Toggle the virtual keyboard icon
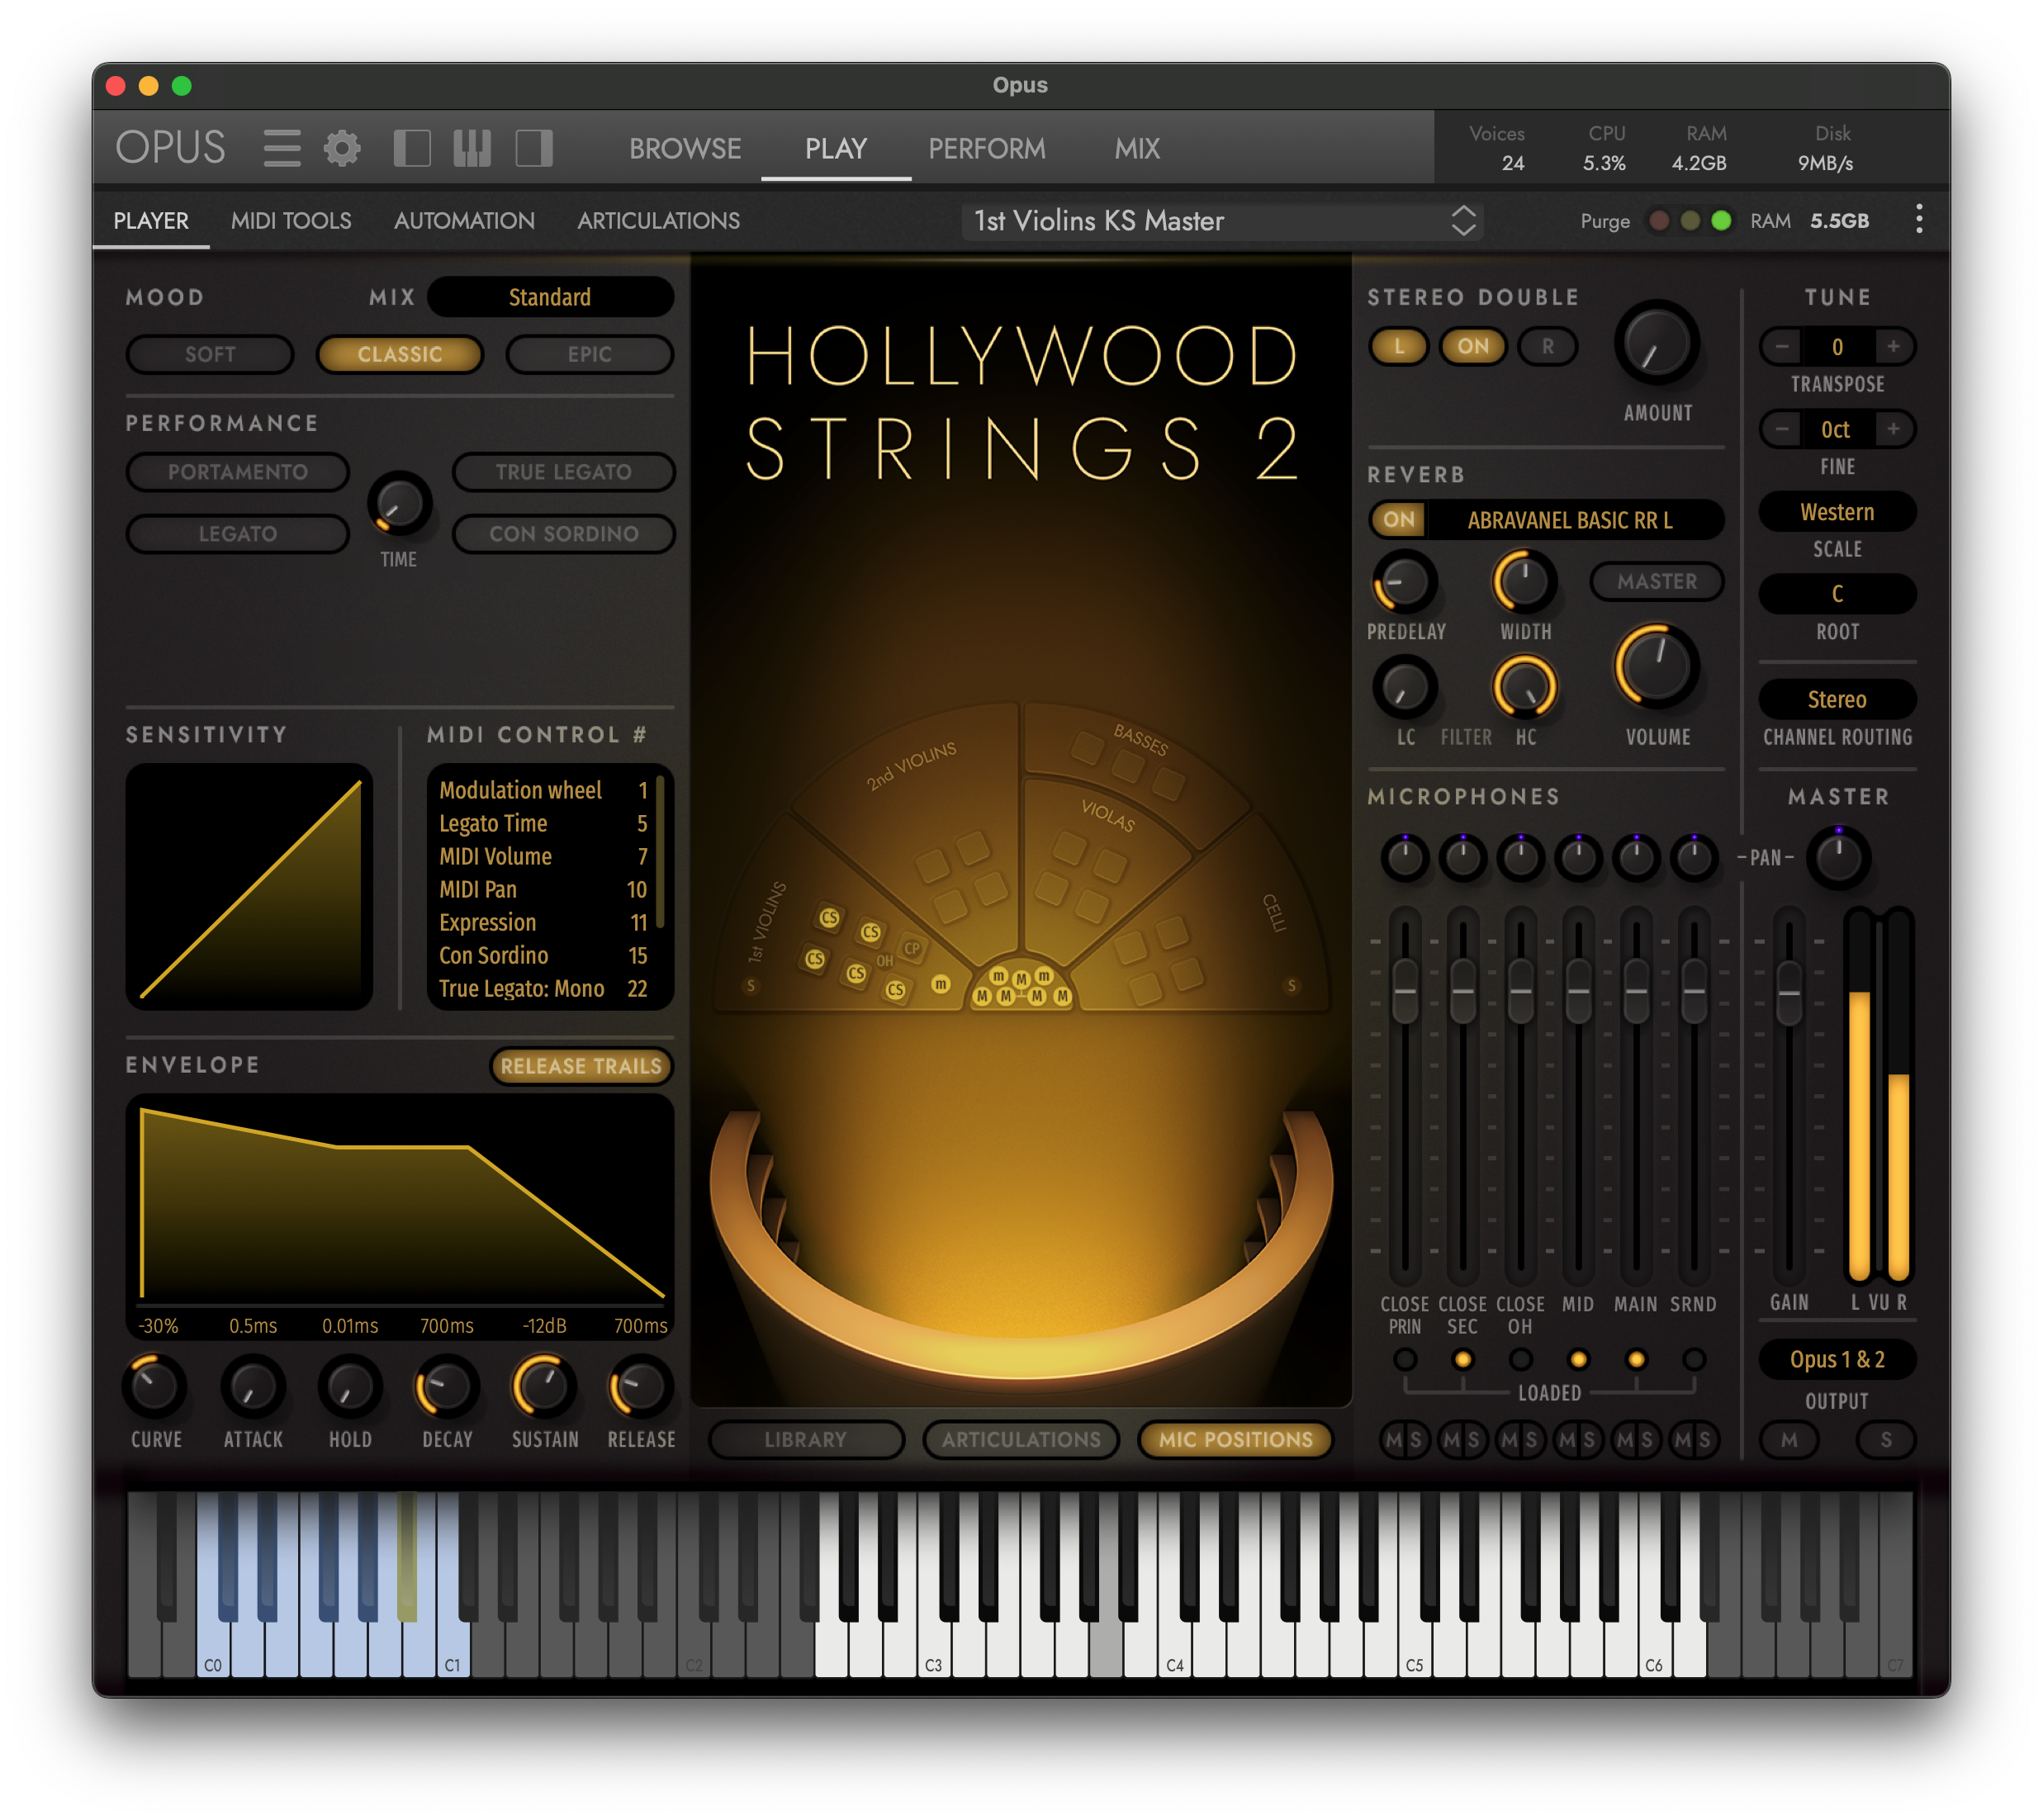The height and width of the screenshot is (1820, 2043). pyautogui.click(x=472, y=148)
